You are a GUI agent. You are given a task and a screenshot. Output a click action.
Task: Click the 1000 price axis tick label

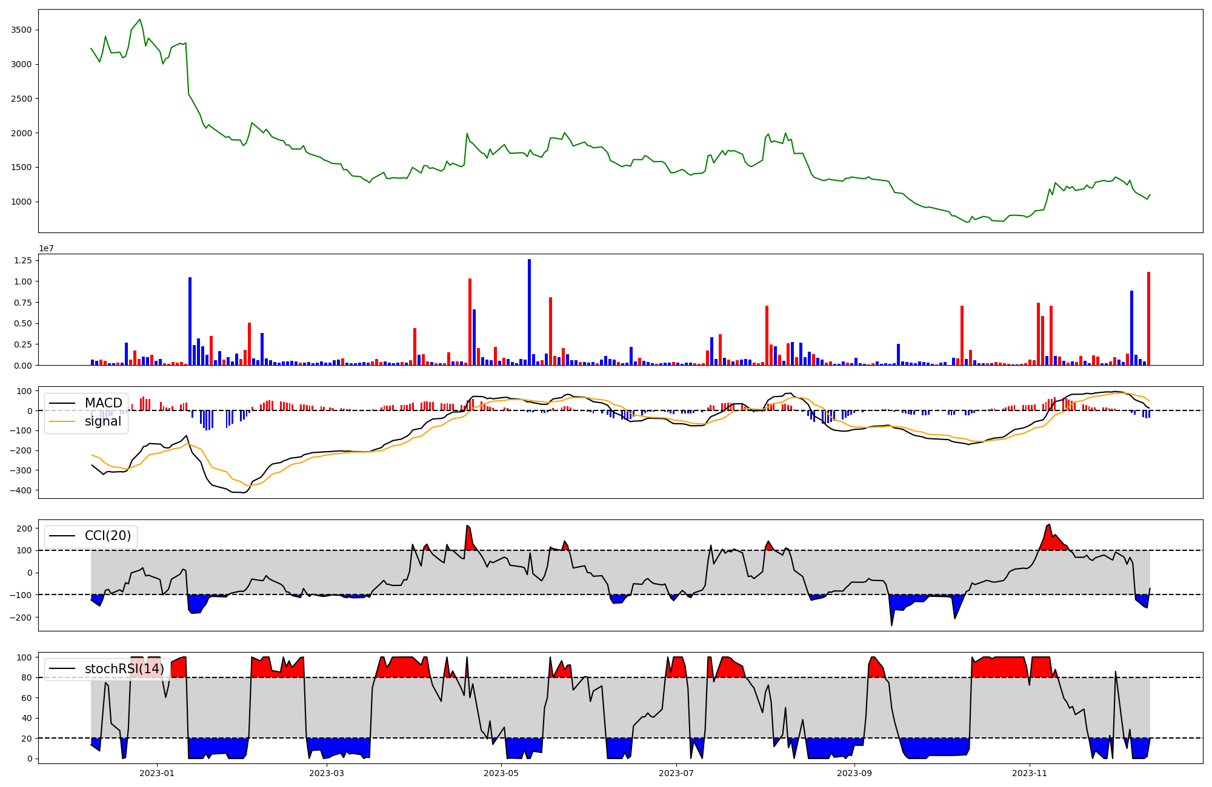coord(22,202)
